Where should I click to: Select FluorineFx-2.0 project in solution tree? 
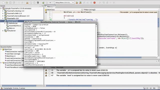click(x=13, y=18)
